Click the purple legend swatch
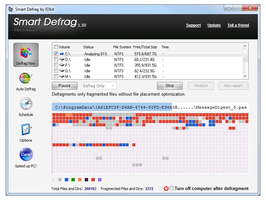Image resolution: width=266 pixels, height=200 pixels. coord(100,180)
